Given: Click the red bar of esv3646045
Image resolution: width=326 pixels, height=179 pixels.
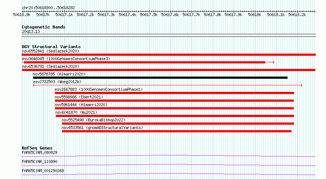Looking at the screenshot, I should click(144, 62).
